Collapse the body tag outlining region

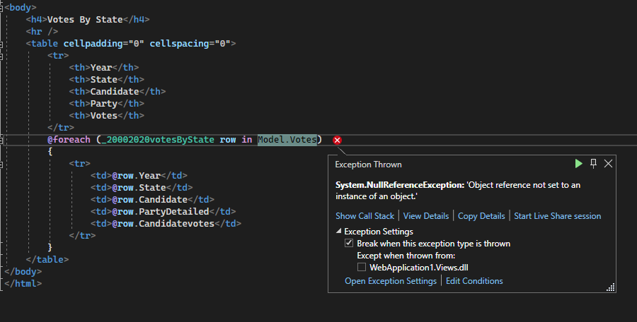point(3,7)
